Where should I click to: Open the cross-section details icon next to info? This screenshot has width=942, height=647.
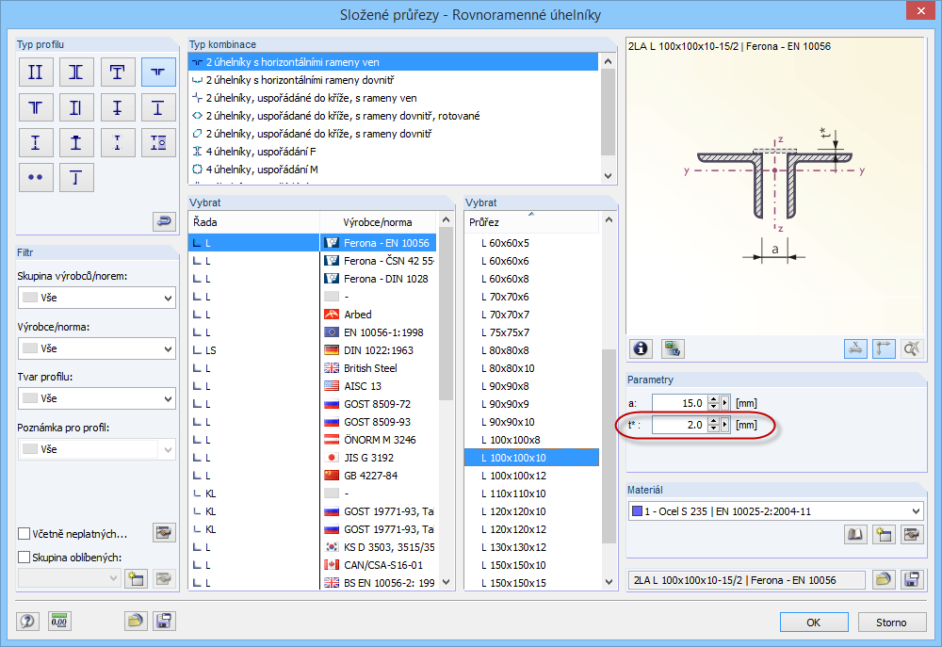coord(673,348)
